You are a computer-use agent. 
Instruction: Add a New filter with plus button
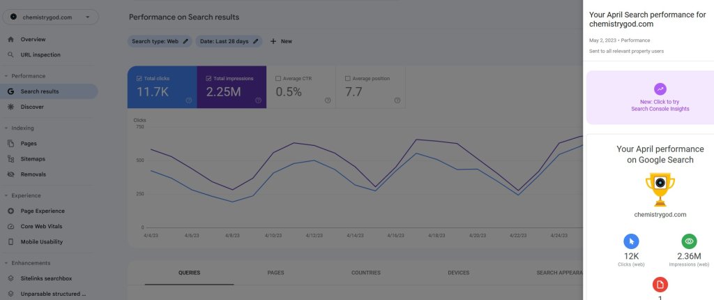[281, 41]
